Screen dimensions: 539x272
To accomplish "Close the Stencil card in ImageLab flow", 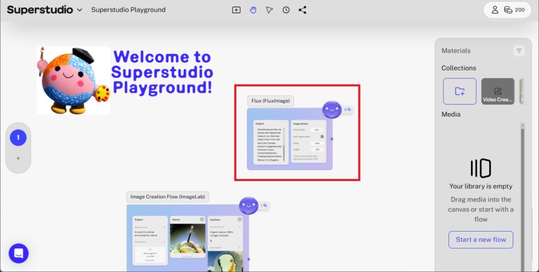I will [x=202, y=219].
